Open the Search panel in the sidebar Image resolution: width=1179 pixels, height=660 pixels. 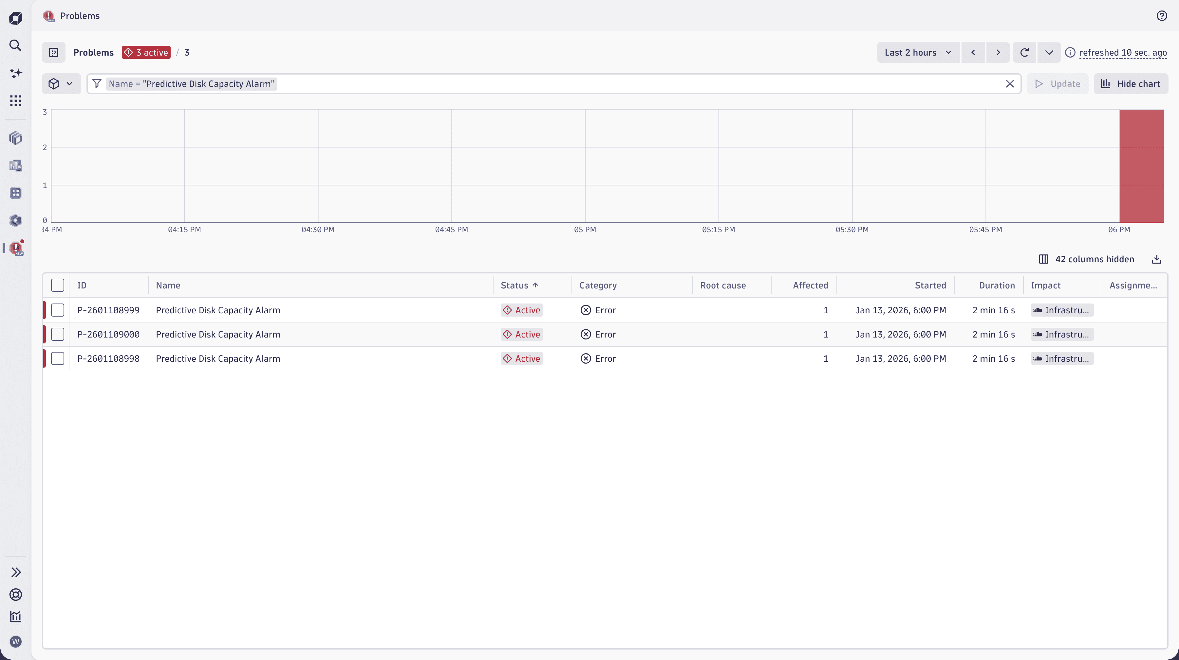point(15,45)
